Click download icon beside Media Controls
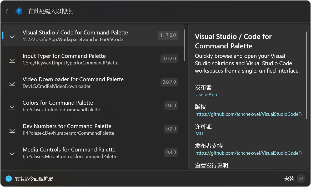 point(12,153)
